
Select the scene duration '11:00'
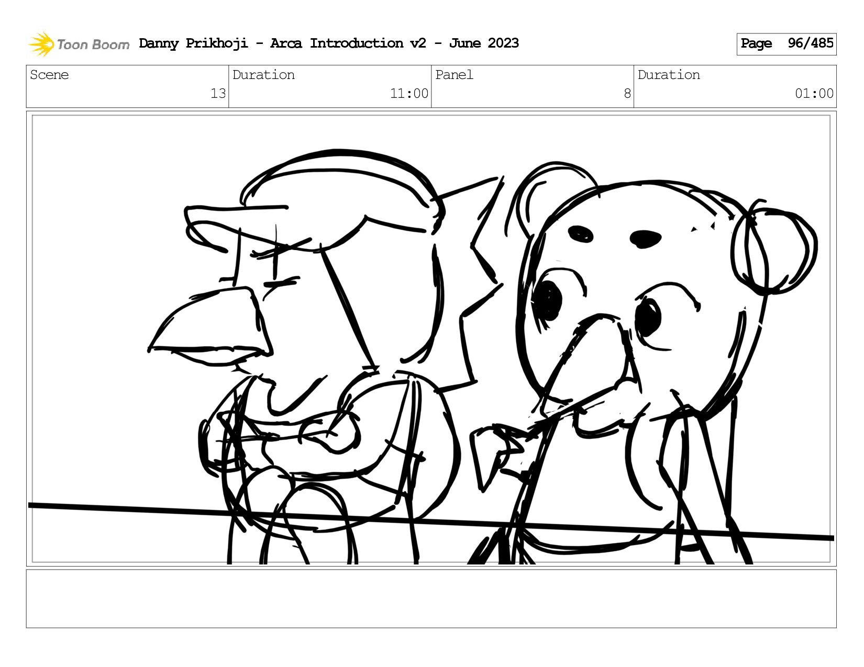pos(409,94)
